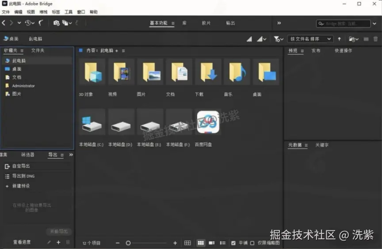This screenshot has width=382, height=249.
Task: Click the lock thumbnail grid icon
Action: (187, 243)
